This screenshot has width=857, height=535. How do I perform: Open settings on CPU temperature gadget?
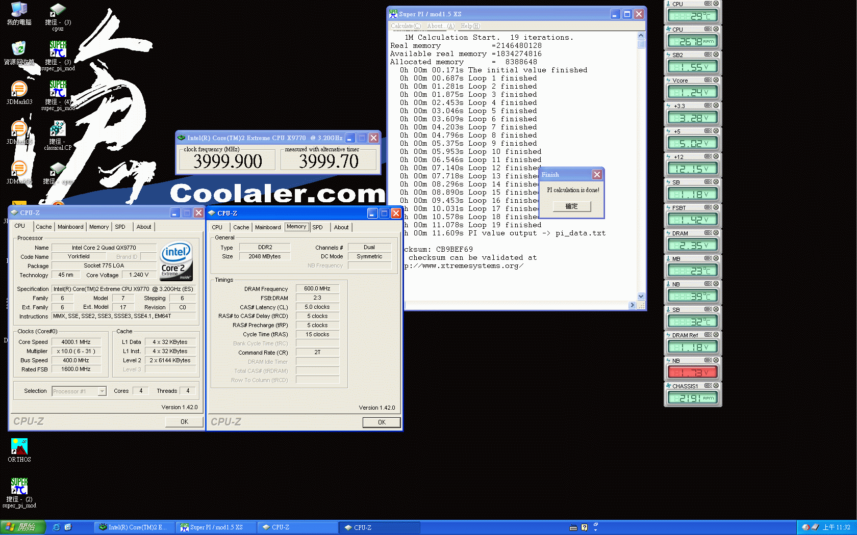point(708,4)
